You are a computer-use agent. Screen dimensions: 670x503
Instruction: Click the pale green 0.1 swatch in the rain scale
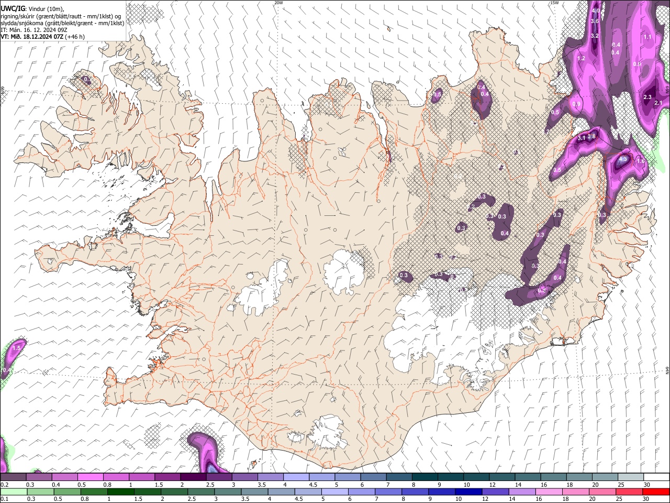click(x=13, y=491)
